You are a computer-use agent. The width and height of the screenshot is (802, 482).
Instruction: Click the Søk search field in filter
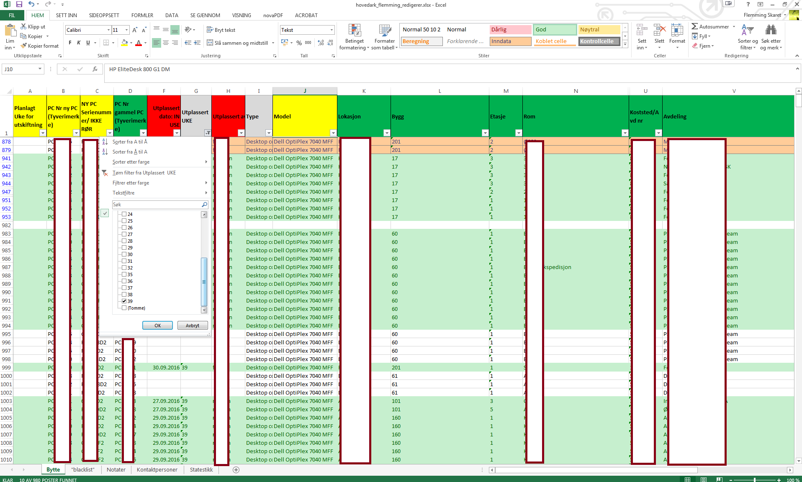[160, 205]
